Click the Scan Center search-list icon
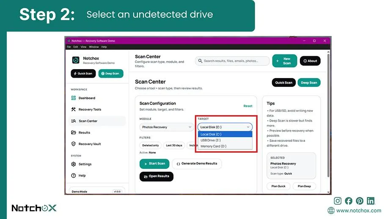390x219 pixels. tap(73, 121)
